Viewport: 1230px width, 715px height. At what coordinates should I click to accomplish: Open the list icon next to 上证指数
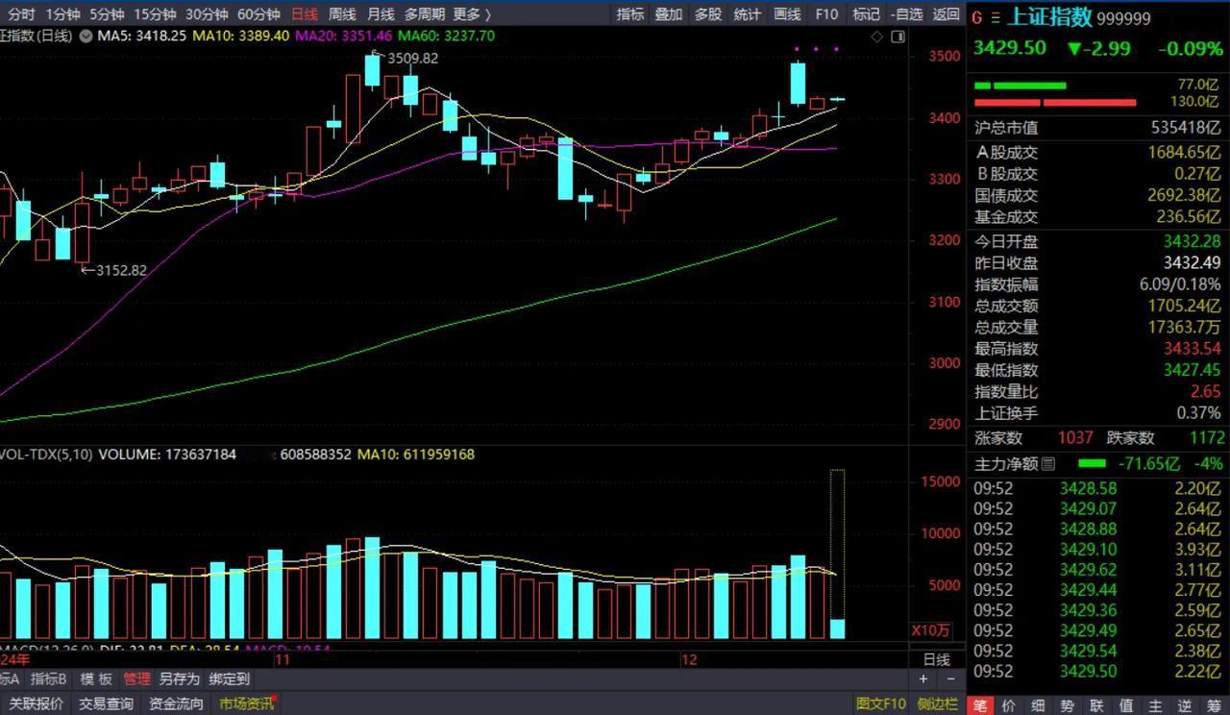click(996, 18)
